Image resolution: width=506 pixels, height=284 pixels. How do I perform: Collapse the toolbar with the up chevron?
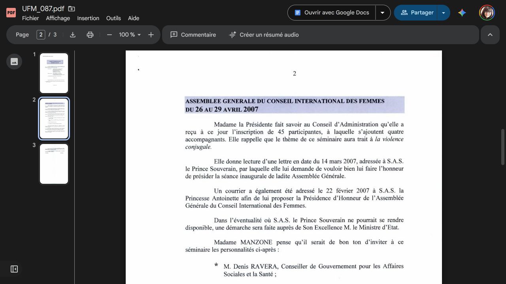click(x=490, y=35)
